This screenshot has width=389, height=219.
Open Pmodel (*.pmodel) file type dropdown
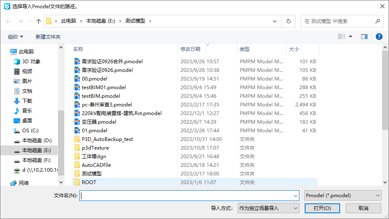tap(343, 196)
